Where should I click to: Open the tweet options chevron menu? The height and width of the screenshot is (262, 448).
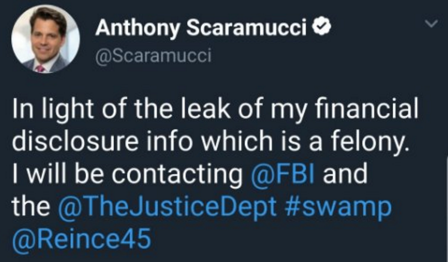pyautogui.click(x=429, y=23)
